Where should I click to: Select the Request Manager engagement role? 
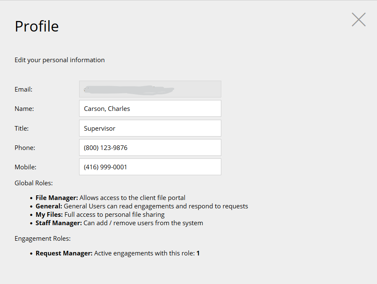click(x=117, y=253)
